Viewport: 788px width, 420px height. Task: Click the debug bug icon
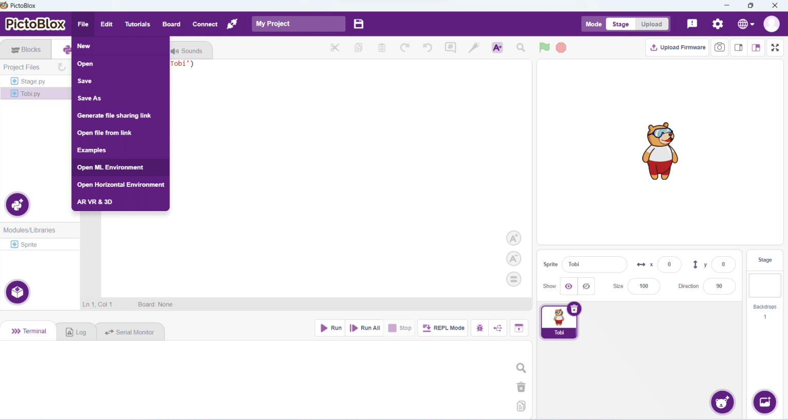pyautogui.click(x=480, y=328)
